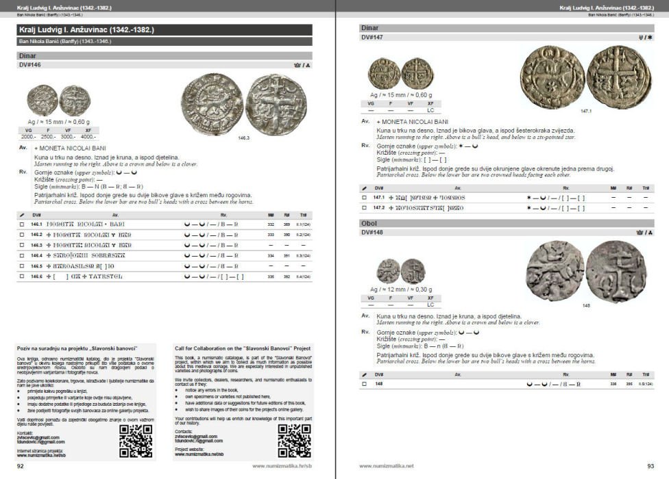Click the pencil icon in DV#147 table header
669x479 pixels.
click(x=365, y=188)
